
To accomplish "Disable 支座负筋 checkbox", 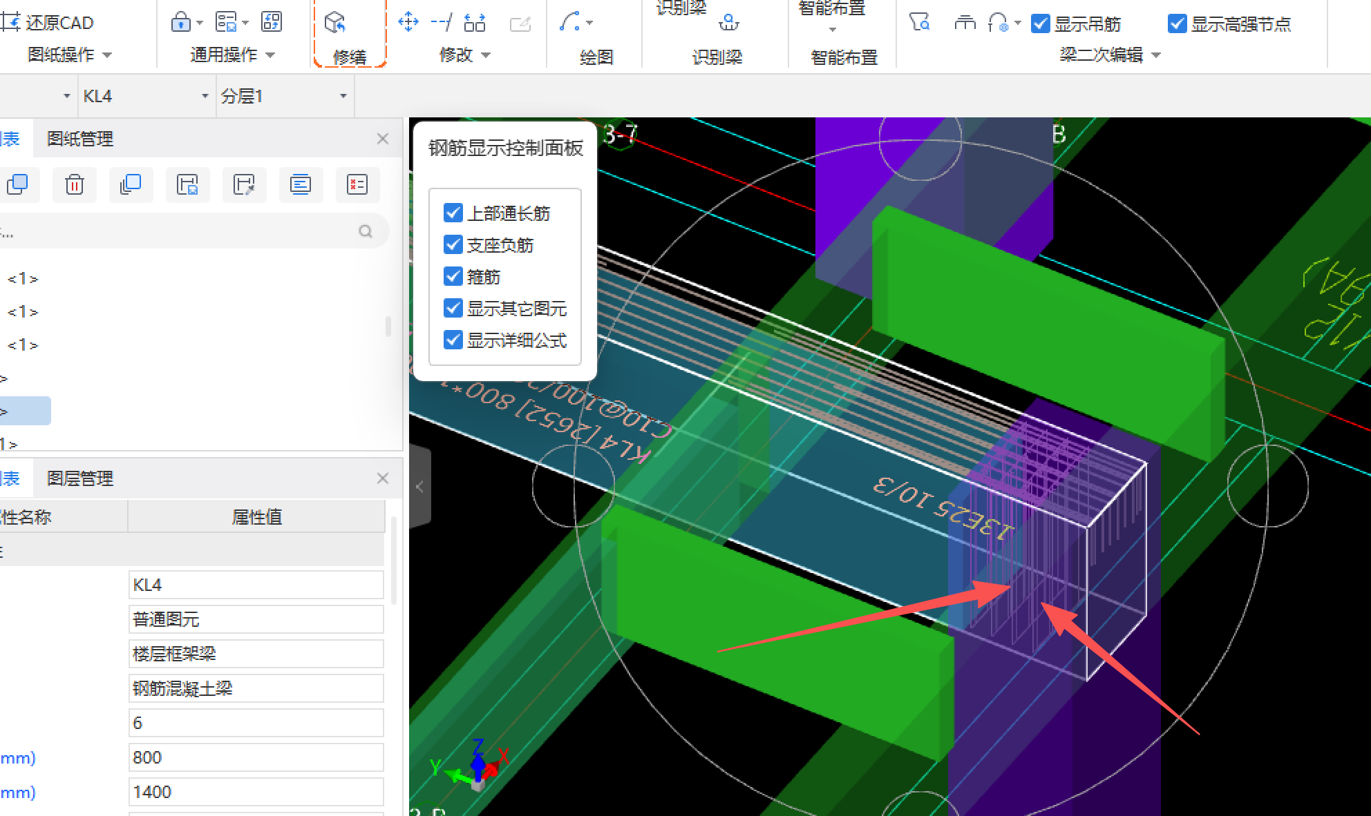I will pos(453,244).
